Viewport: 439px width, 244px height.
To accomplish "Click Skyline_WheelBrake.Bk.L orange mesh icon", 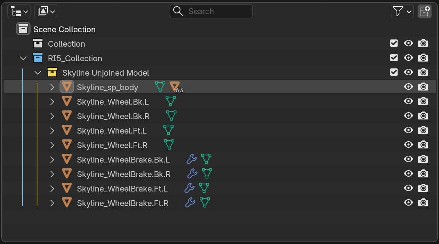I will pyautogui.click(x=67, y=159).
